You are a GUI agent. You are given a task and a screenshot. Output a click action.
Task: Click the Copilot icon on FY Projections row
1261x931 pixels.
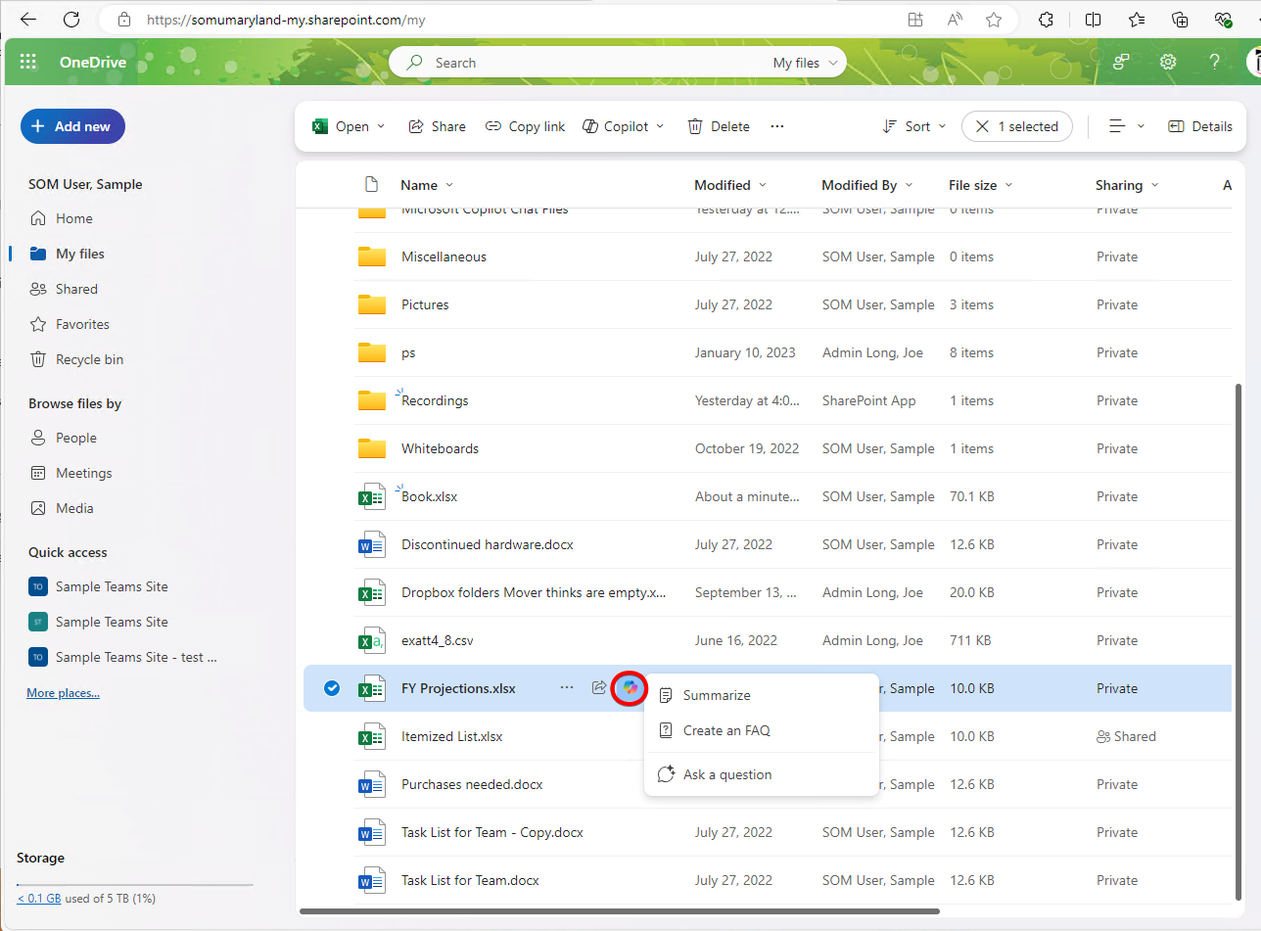(630, 688)
